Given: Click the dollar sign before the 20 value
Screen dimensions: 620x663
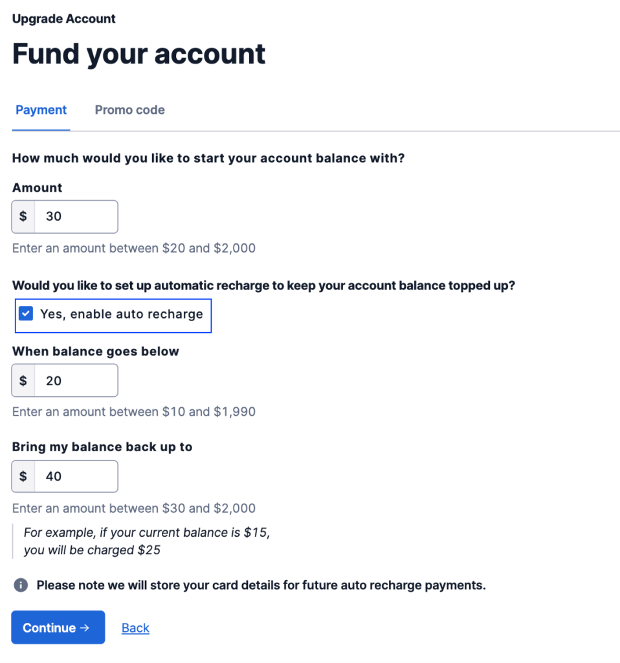Looking at the screenshot, I should [x=23, y=381].
